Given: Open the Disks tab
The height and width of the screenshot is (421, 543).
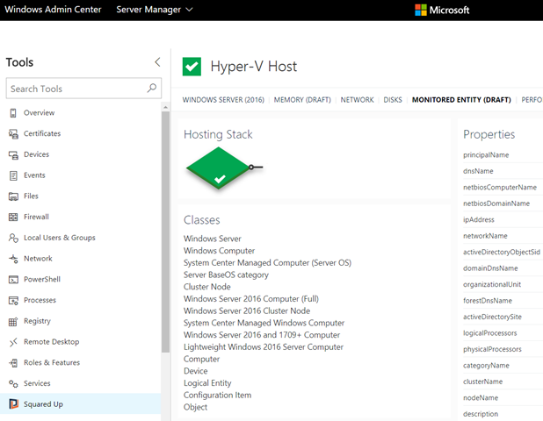Looking at the screenshot, I should (x=393, y=100).
